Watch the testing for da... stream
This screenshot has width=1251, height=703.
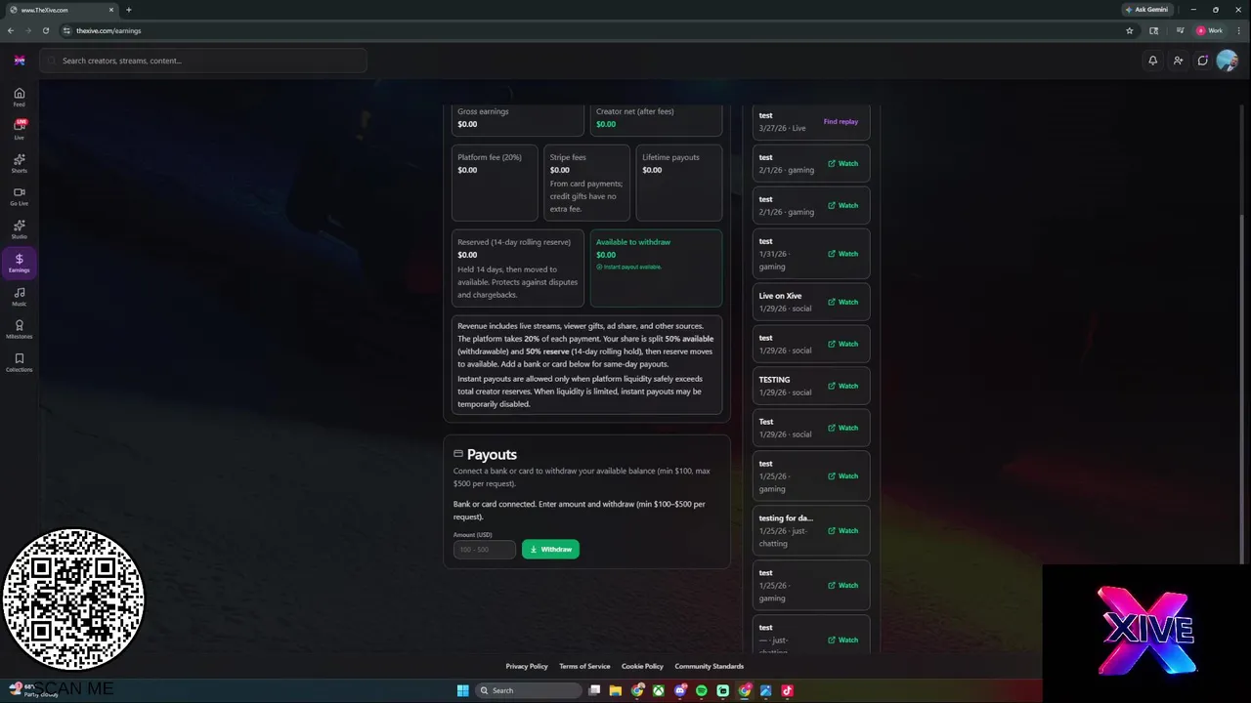coord(842,531)
